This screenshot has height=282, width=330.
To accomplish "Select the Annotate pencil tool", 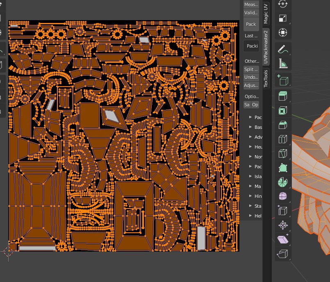I will click(282, 49).
